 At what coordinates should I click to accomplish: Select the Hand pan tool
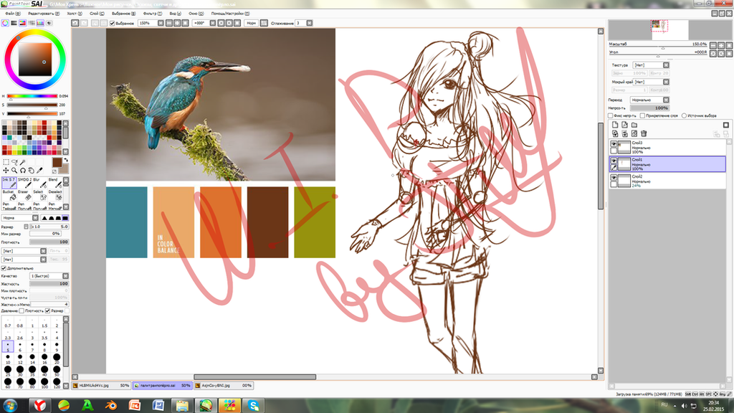(32, 171)
